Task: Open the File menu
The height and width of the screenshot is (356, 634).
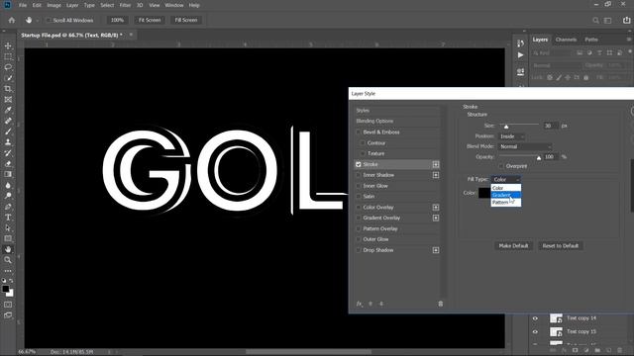Action: tap(23, 5)
